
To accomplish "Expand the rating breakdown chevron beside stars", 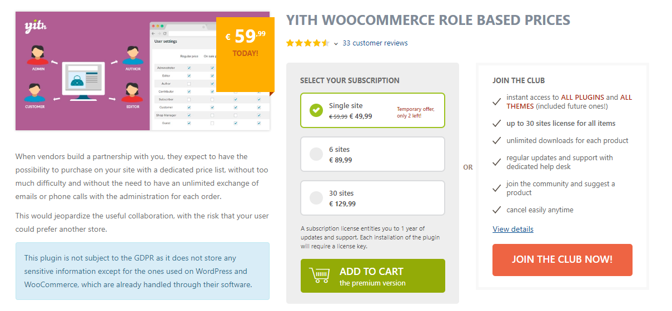I will pyautogui.click(x=336, y=44).
